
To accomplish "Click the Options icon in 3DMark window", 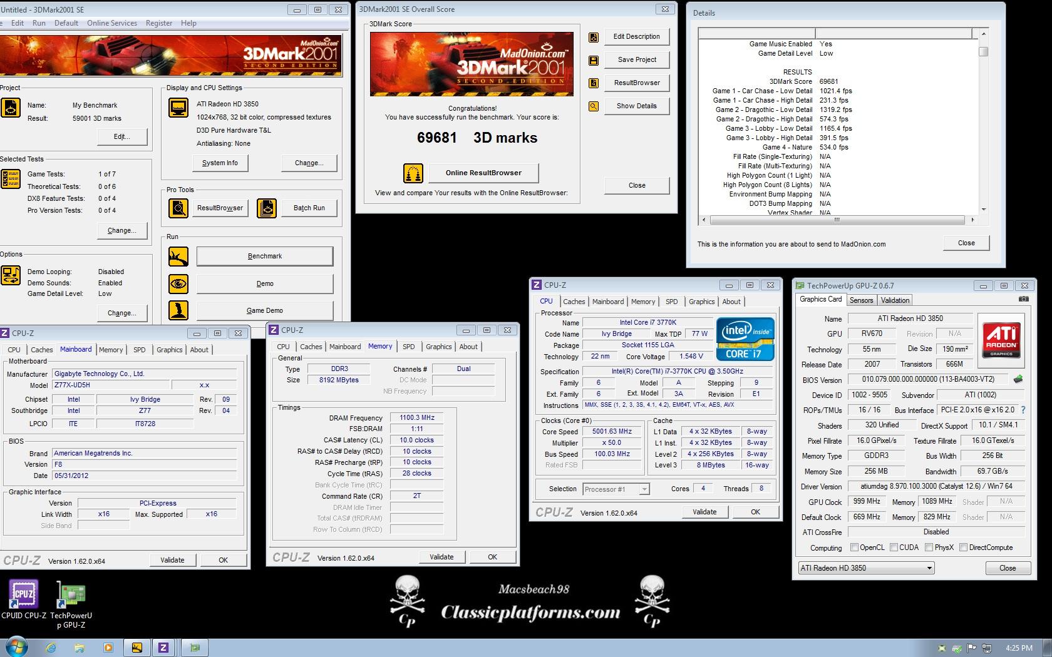I will pos(11,275).
